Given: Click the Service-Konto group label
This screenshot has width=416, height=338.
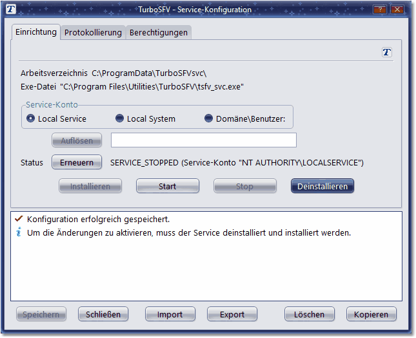Looking at the screenshot, I should tap(52, 105).
